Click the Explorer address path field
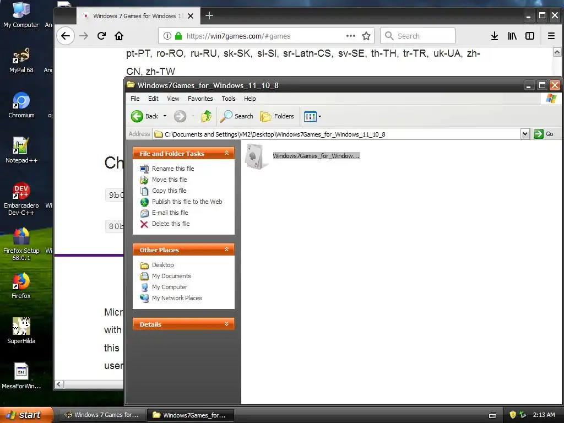 coord(337,134)
